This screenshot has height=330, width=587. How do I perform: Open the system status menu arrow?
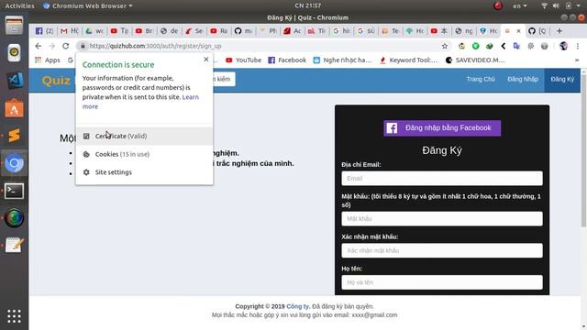coord(579,5)
